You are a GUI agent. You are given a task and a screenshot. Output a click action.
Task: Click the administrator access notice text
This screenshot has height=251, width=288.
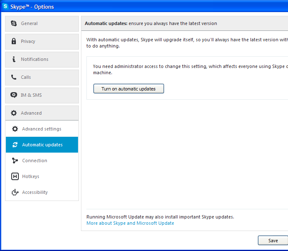[x=190, y=69]
